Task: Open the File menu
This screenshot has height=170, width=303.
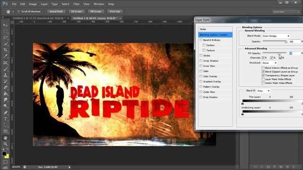Action: click(14, 4)
